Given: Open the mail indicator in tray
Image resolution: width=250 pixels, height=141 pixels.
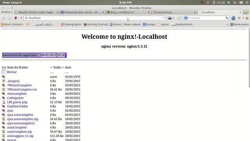Looking at the screenshot, I should point(241,3).
